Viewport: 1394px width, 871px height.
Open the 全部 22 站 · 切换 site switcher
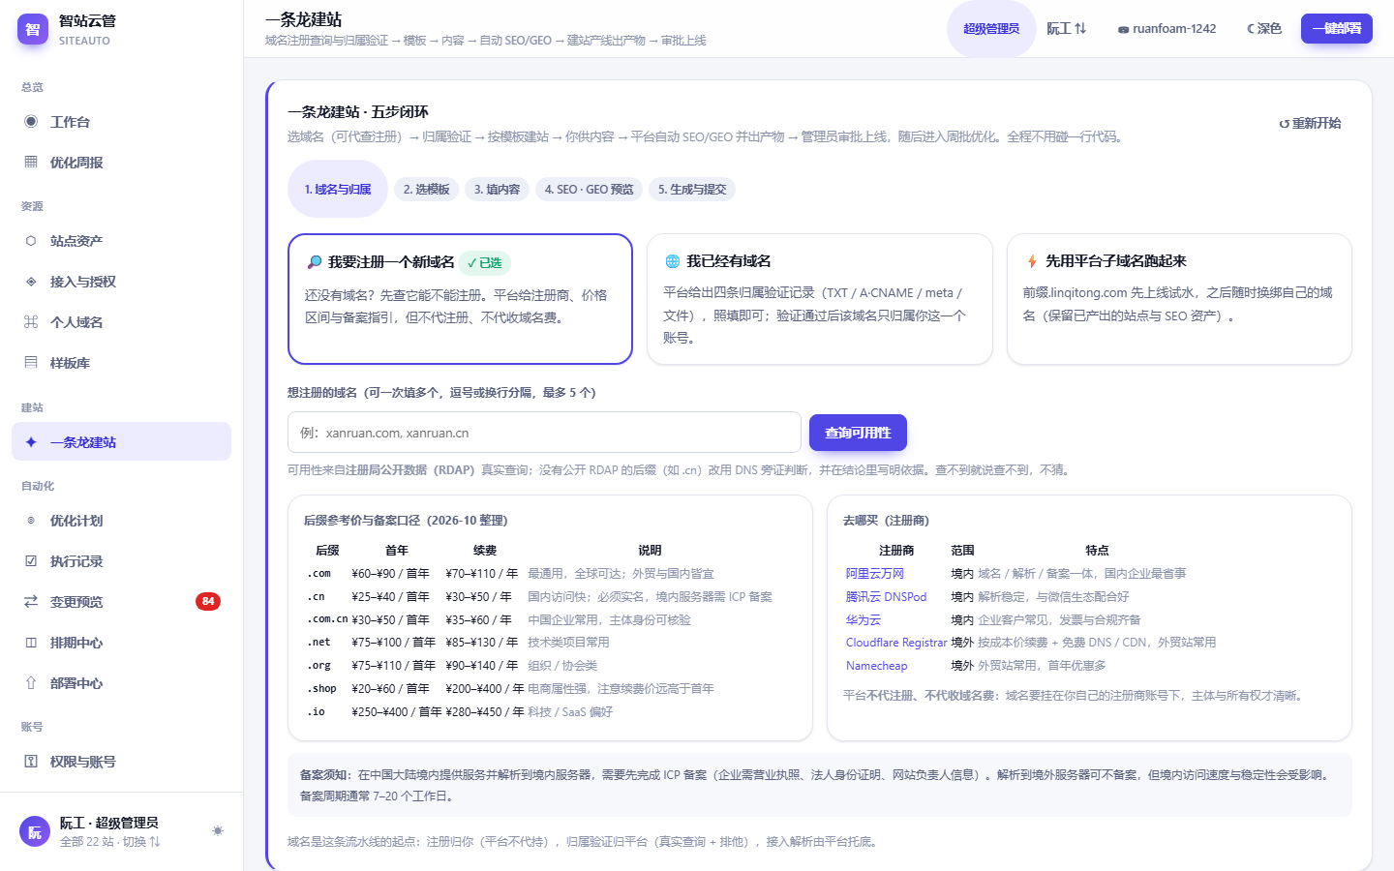point(110,842)
